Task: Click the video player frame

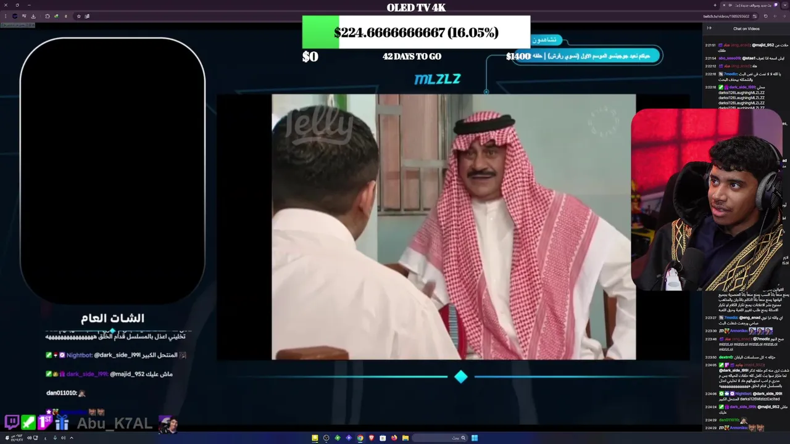Action: [454, 226]
